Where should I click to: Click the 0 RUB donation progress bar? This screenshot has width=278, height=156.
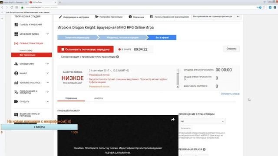point(39,127)
